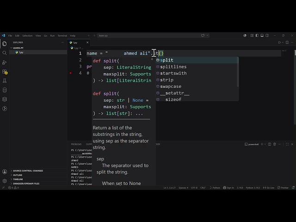Create a new terminal with plus icon
This screenshot has height=222, width=296.
tap(262, 144)
